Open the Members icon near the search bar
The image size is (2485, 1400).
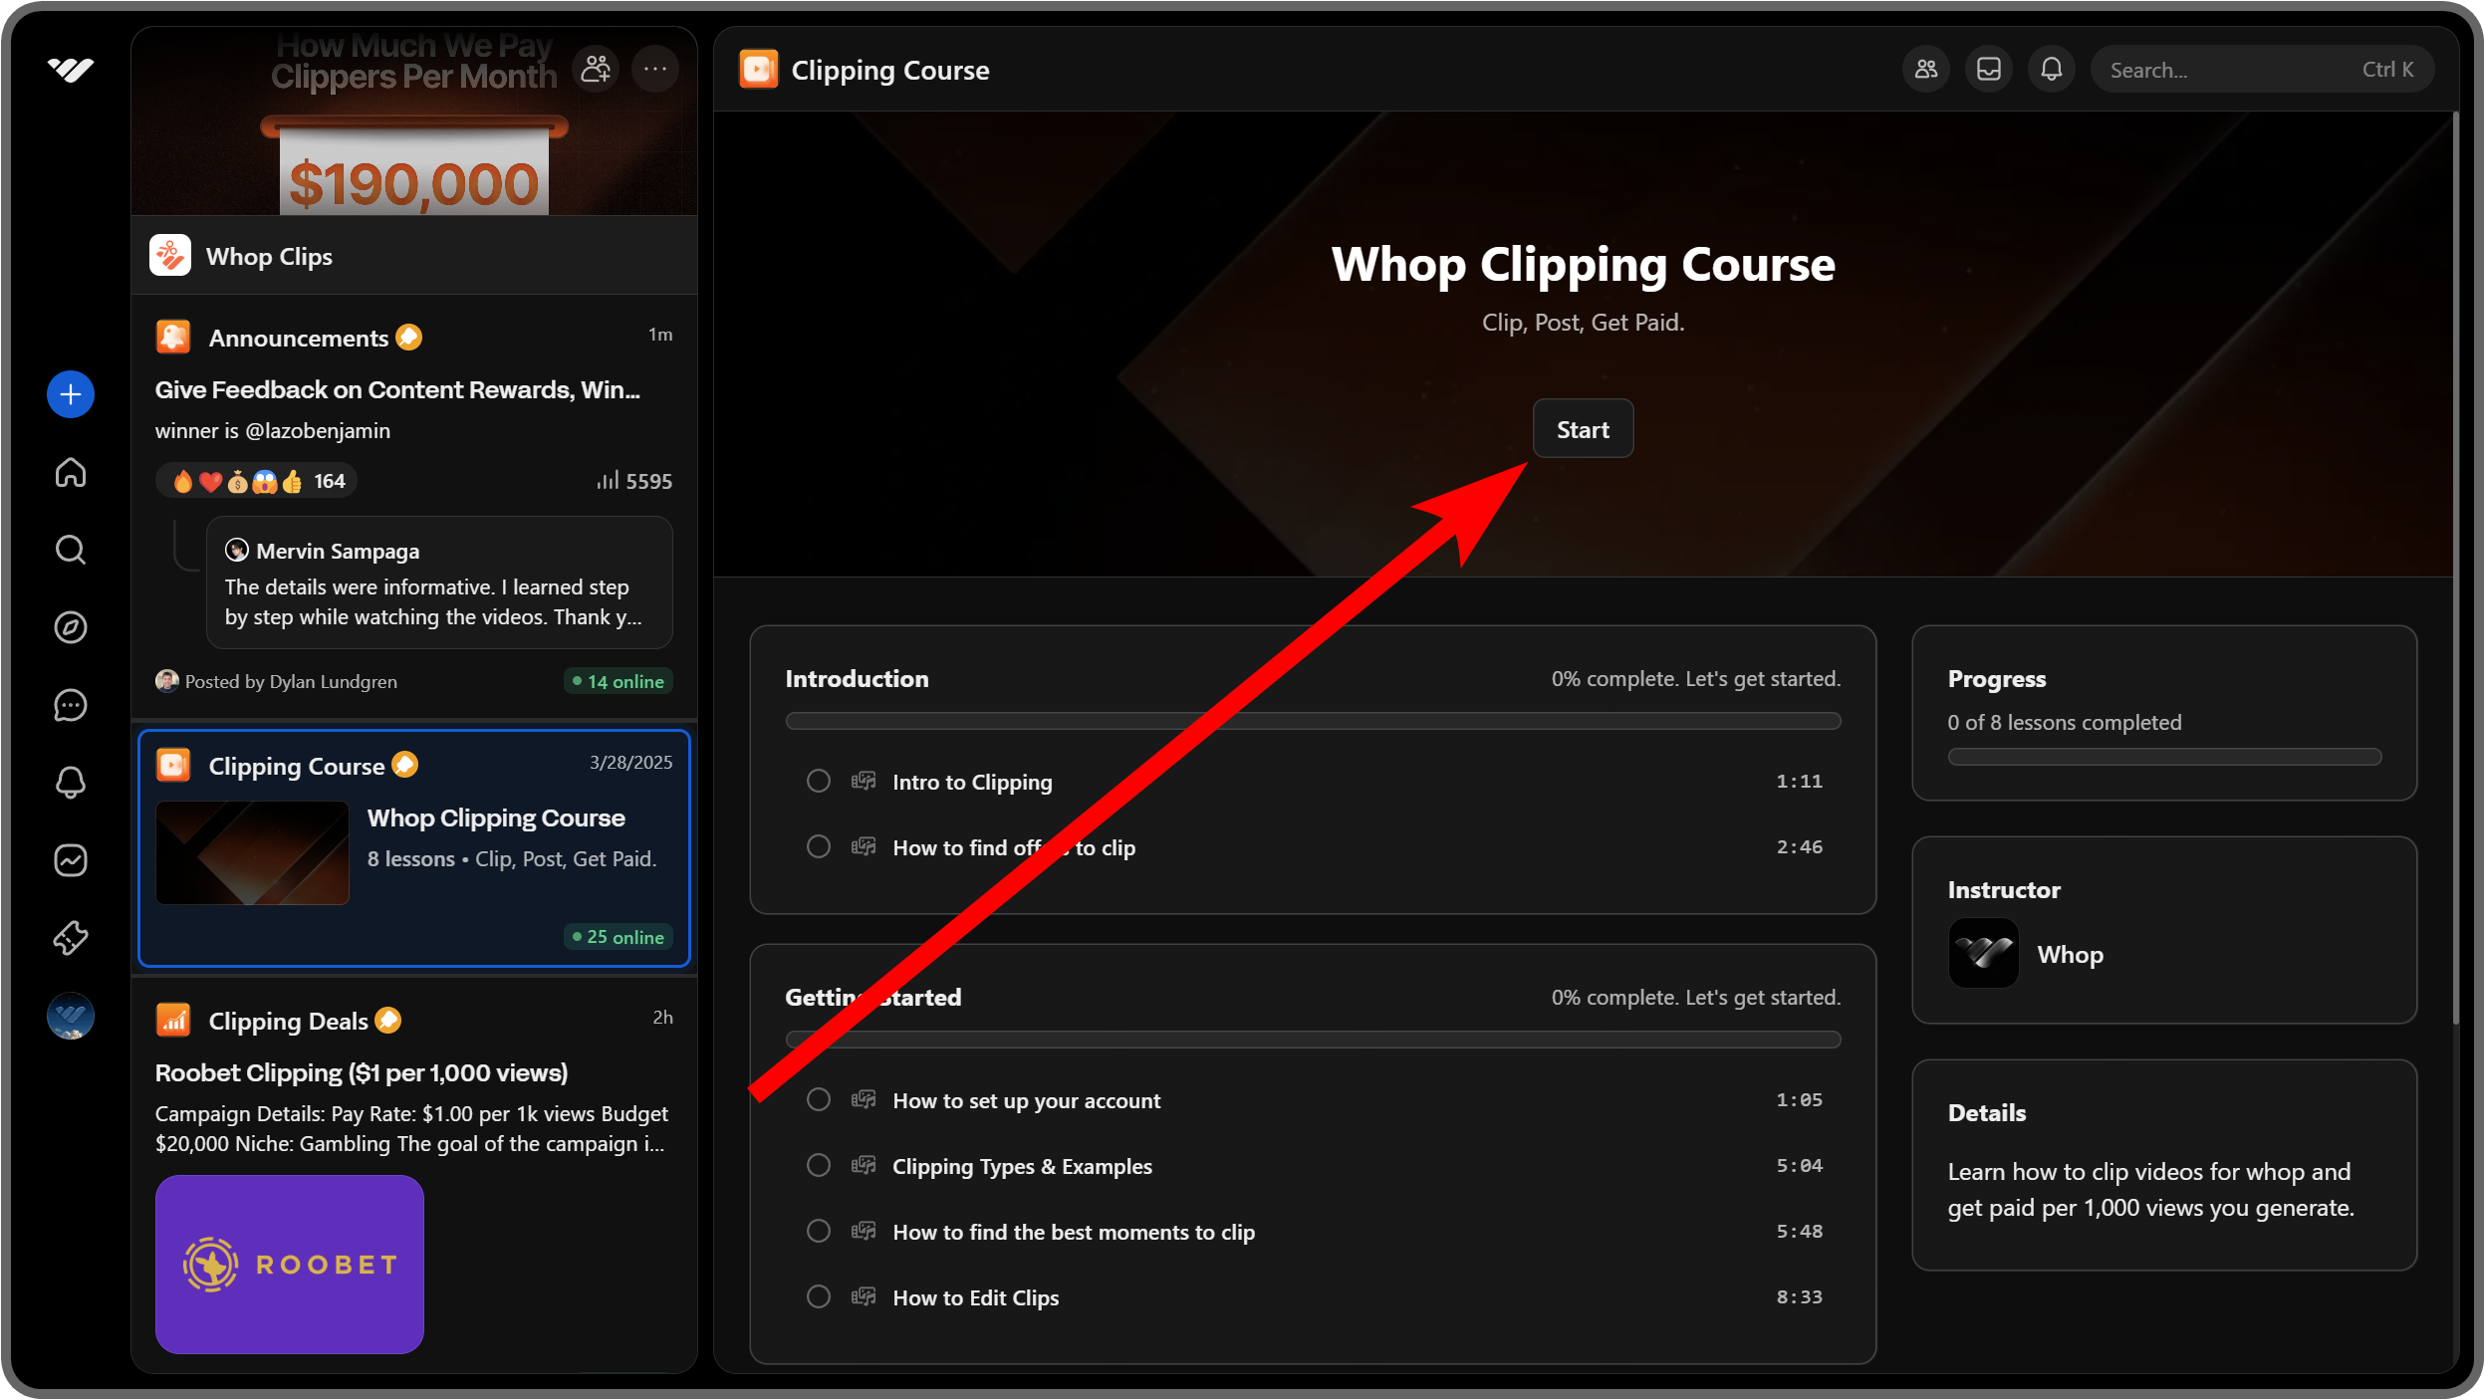coord(1923,69)
